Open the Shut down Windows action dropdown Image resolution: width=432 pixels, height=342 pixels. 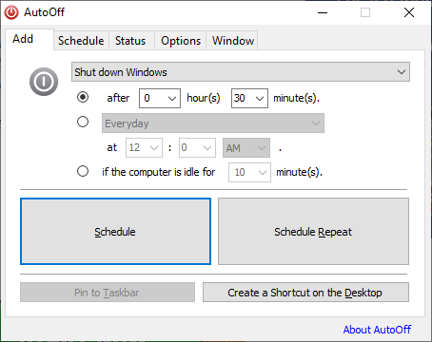pyautogui.click(x=241, y=72)
